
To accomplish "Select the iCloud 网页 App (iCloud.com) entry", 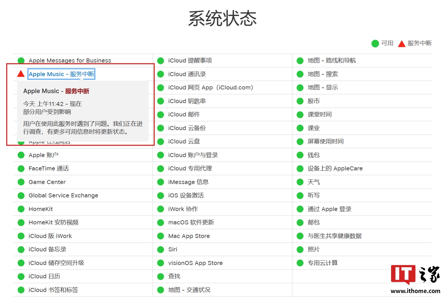I will [x=211, y=88].
